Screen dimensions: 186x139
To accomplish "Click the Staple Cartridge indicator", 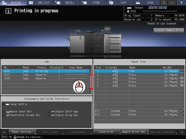I will pyautogui.click(x=49, y=111).
